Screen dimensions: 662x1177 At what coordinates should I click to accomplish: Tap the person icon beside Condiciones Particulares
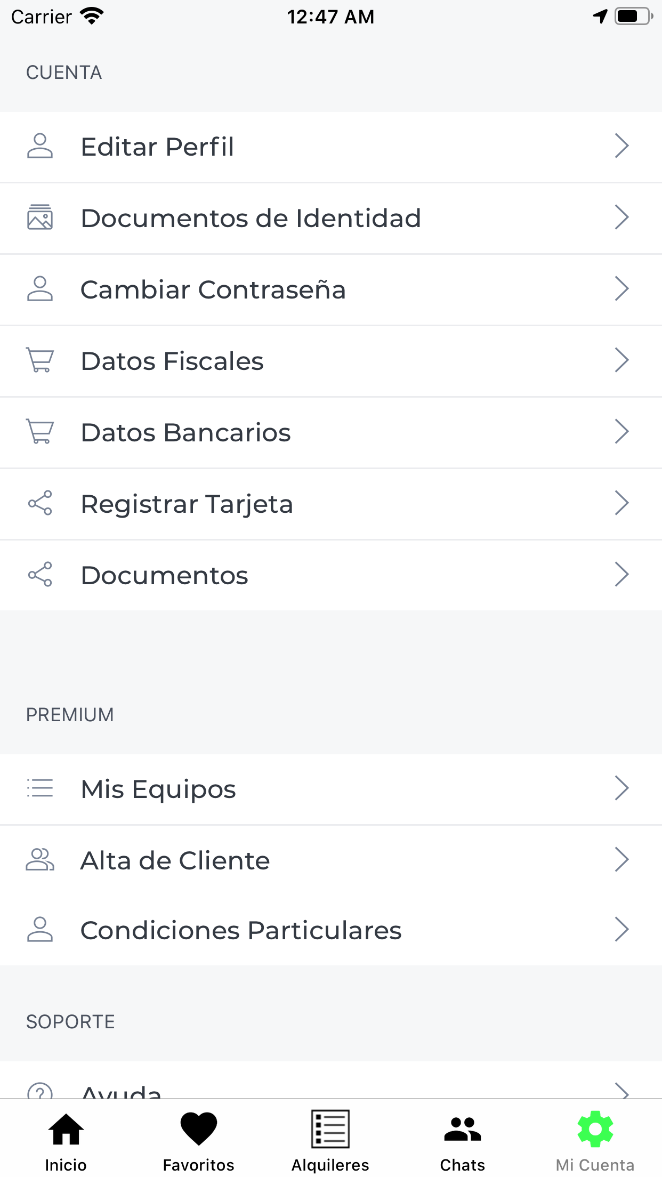click(x=40, y=930)
